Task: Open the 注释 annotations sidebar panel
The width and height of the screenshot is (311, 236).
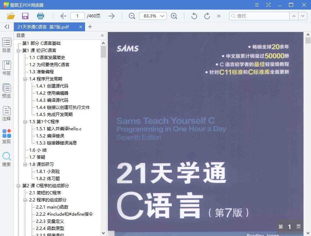Action: click(6, 114)
